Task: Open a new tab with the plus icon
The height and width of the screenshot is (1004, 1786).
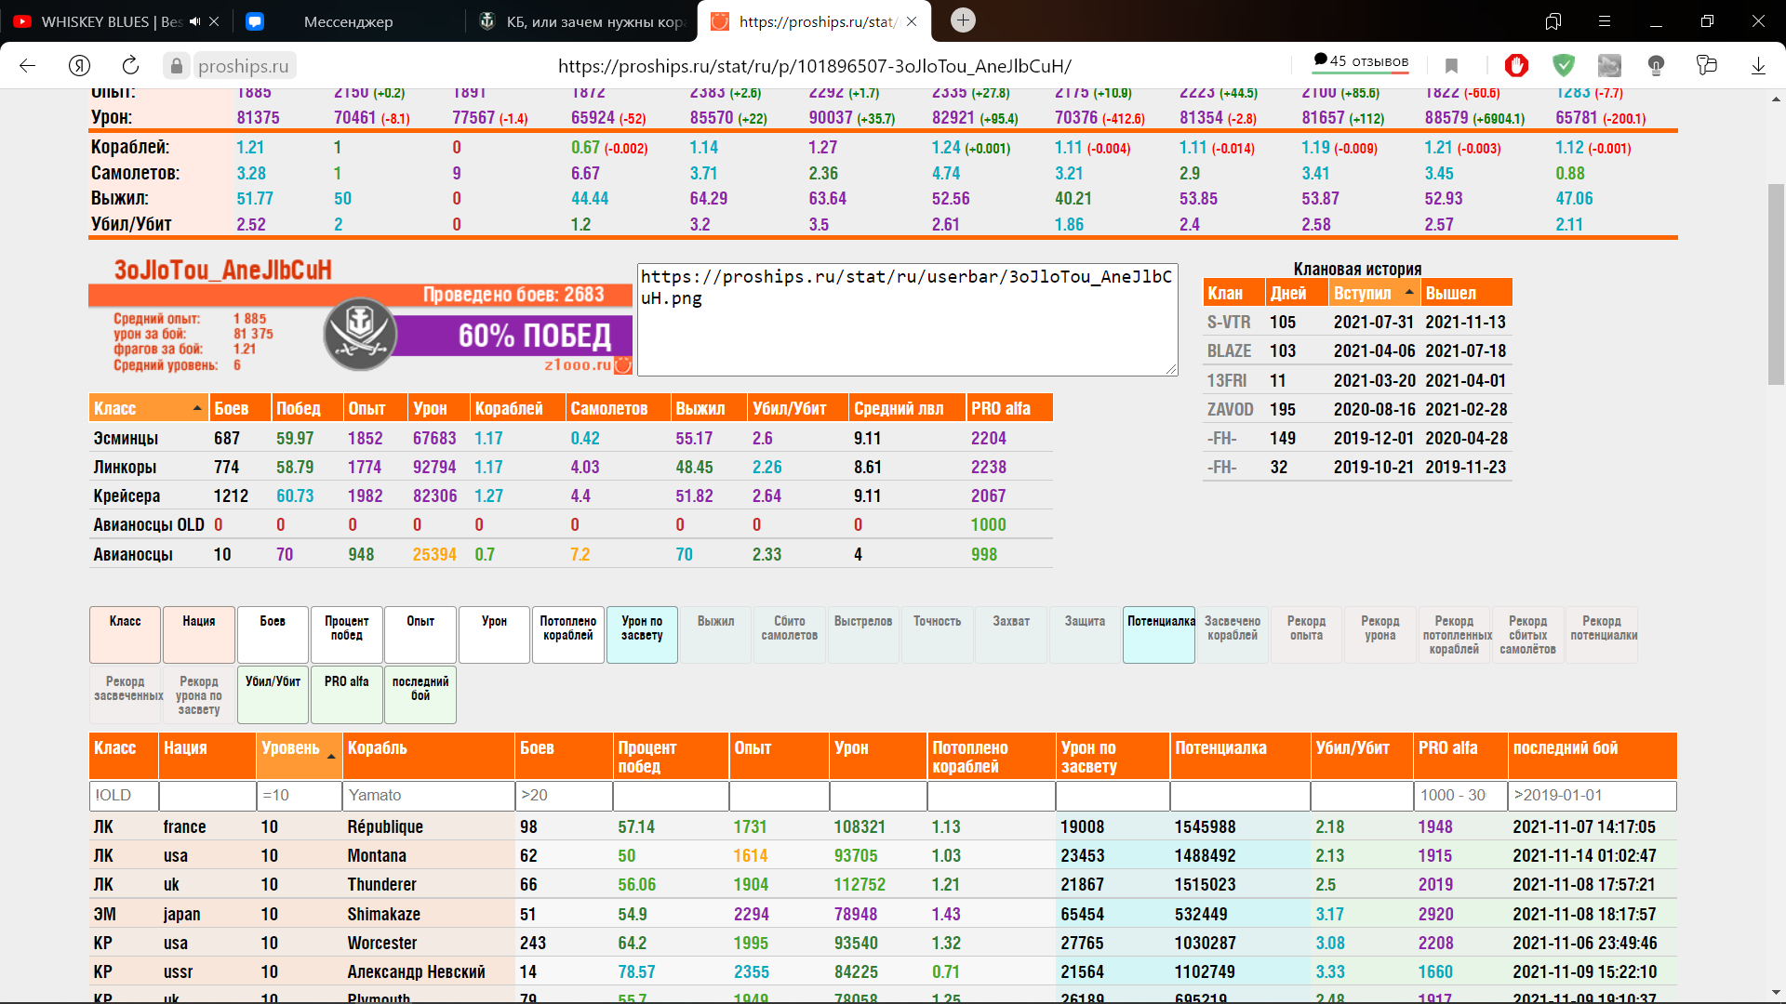Action: click(964, 20)
